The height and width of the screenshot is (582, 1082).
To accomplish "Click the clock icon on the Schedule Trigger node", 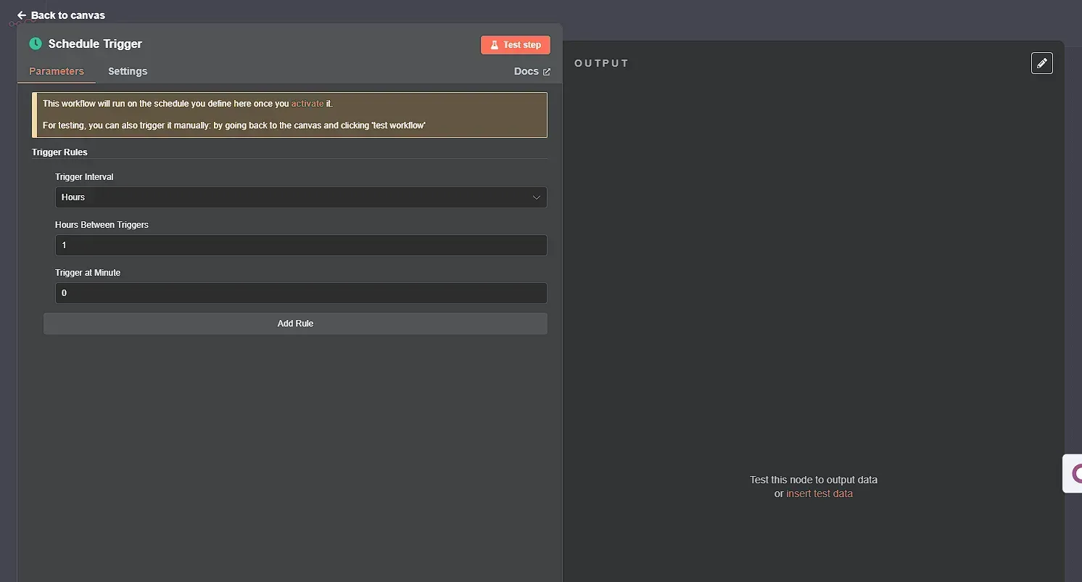I will pyautogui.click(x=35, y=44).
